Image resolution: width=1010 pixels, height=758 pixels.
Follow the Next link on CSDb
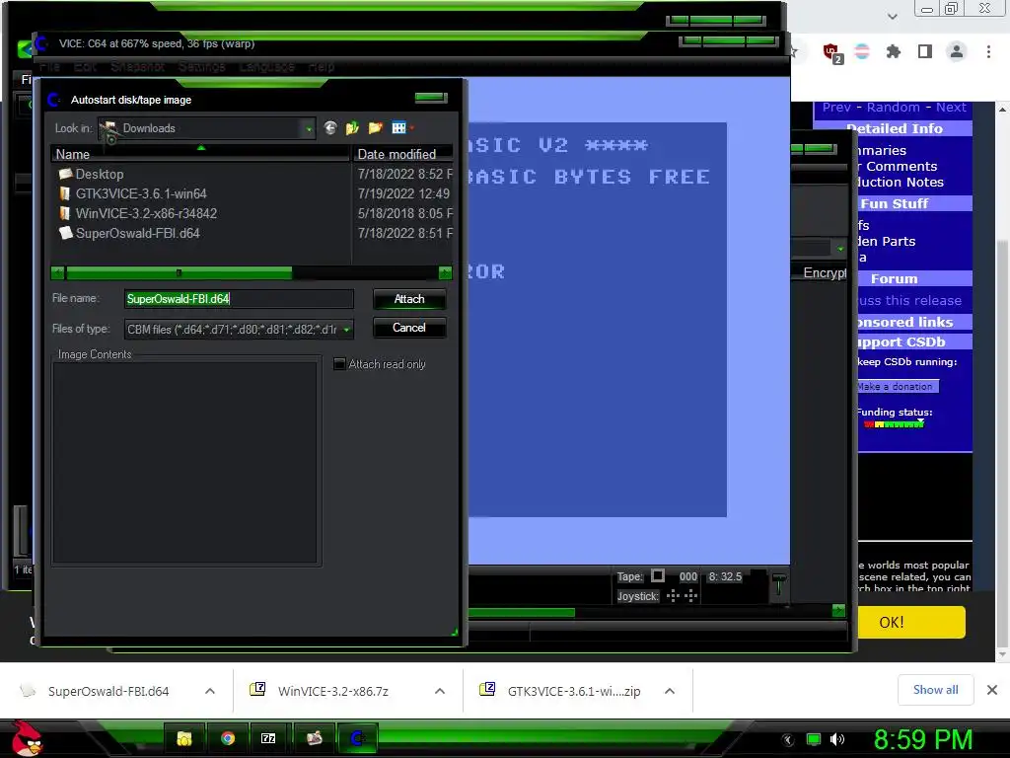click(951, 107)
